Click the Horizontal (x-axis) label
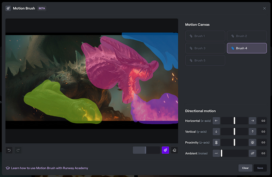 click(x=198, y=121)
